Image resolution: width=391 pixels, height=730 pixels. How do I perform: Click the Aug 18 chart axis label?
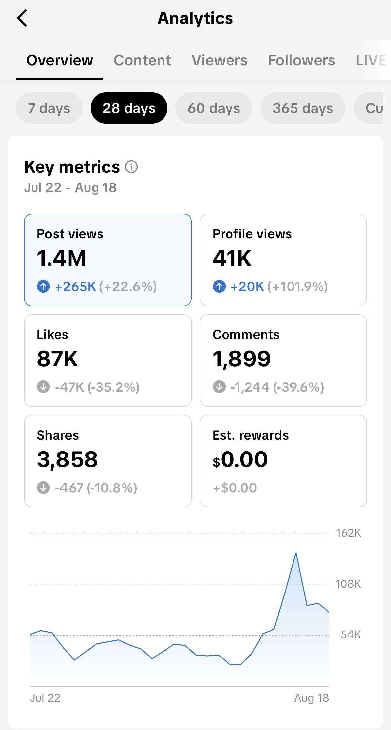click(x=312, y=698)
